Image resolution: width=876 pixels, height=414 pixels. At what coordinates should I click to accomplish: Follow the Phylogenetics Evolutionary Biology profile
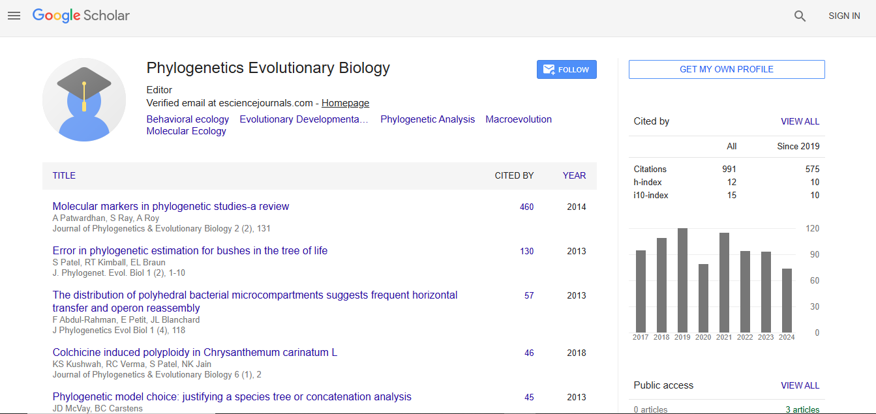tap(566, 70)
